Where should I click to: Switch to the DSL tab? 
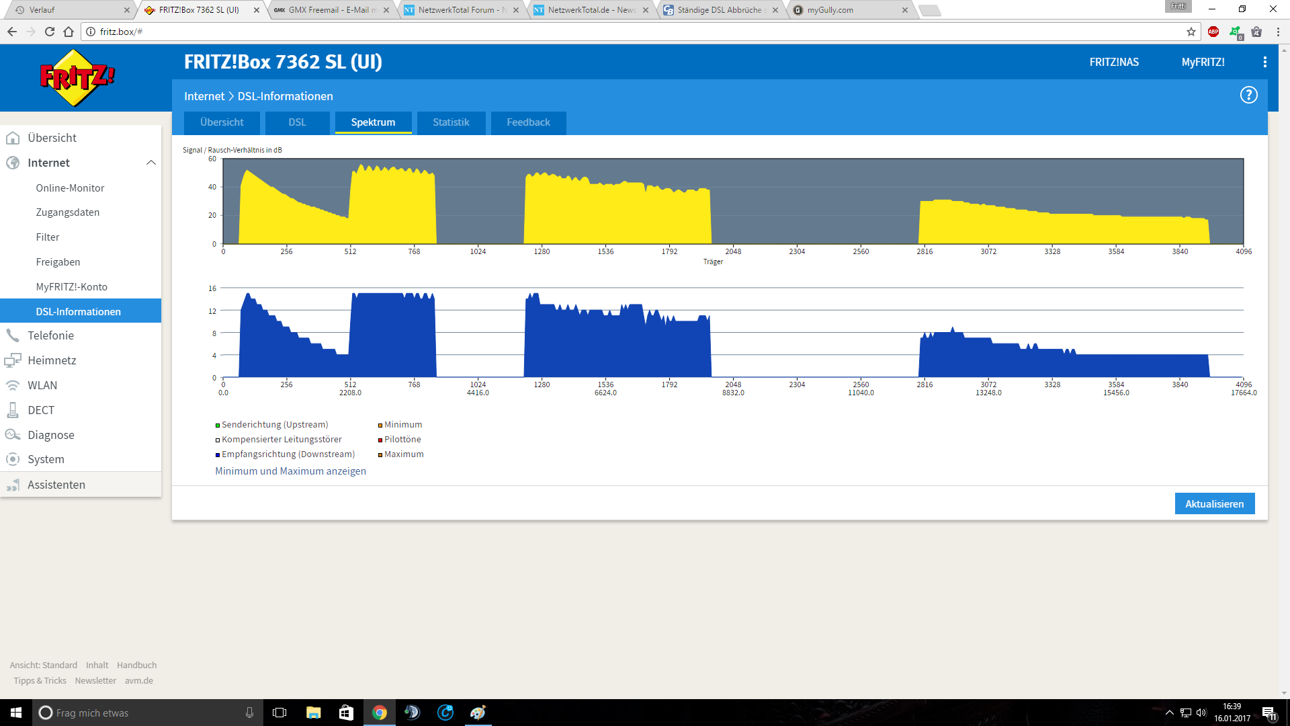coord(297,122)
